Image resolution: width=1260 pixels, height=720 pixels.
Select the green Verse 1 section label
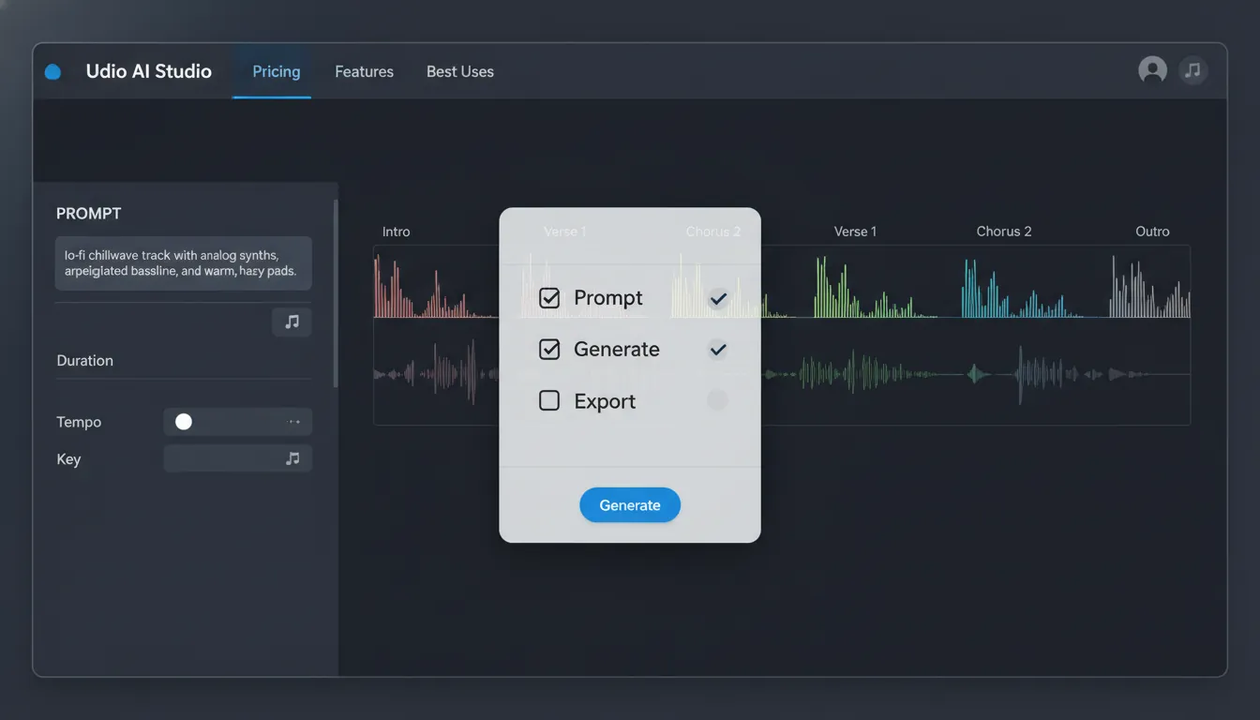click(855, 232)
